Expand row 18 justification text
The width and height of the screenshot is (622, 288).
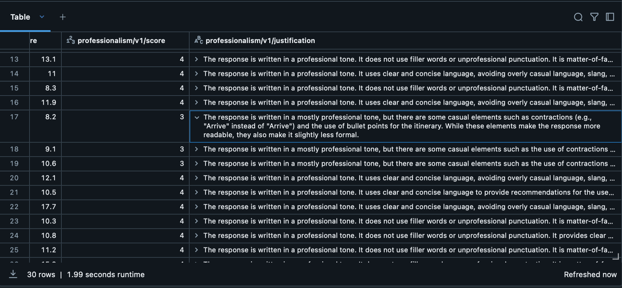point(196,149)
